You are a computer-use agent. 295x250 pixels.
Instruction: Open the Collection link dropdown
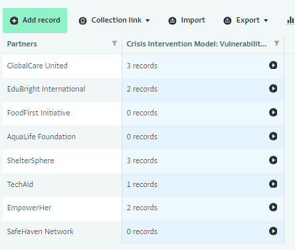[114, 21]
